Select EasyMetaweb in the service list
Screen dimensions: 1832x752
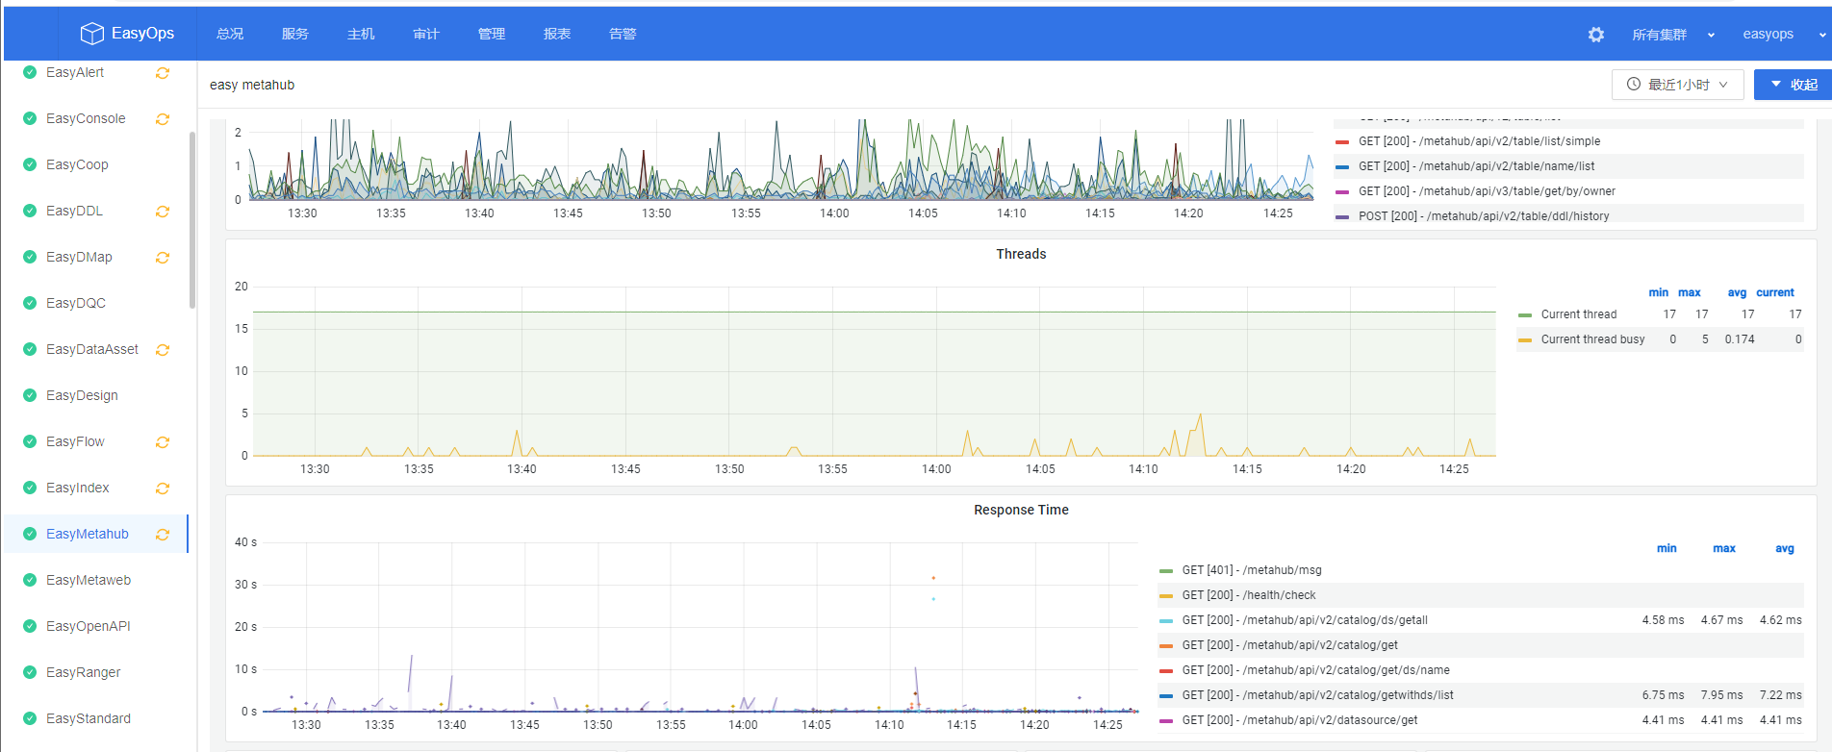89,580
